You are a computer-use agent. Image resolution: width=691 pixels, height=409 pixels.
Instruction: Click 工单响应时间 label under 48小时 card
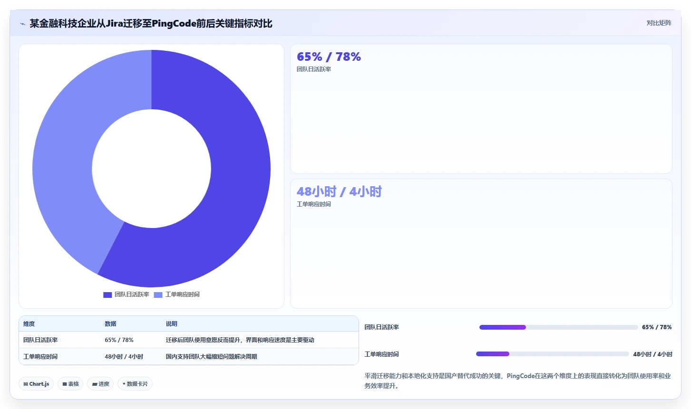(x=314, y=204)
